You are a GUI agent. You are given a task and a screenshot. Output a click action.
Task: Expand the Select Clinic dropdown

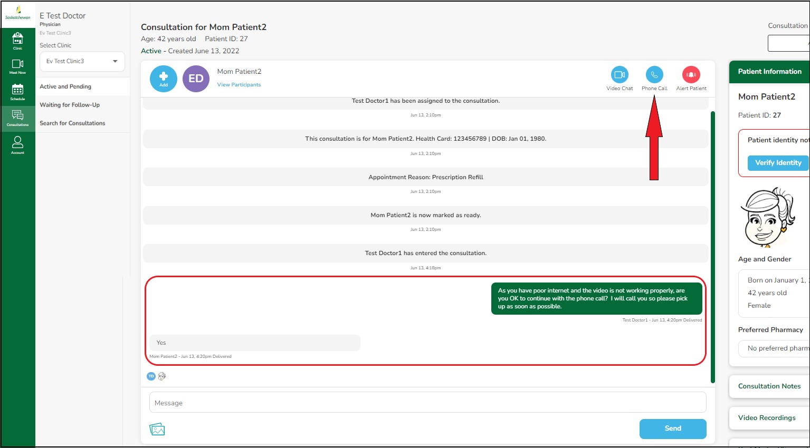pos(82,61)
